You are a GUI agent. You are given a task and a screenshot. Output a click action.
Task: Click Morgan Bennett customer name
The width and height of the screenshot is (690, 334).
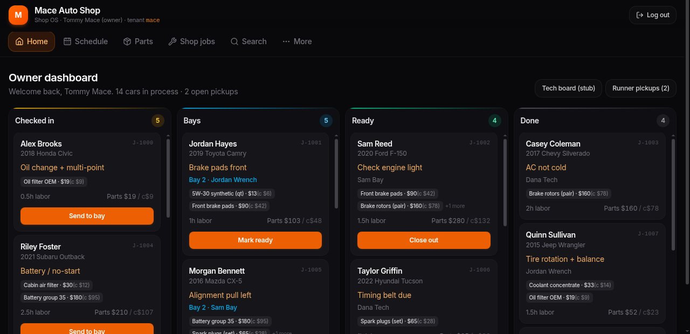click(217, 271)
